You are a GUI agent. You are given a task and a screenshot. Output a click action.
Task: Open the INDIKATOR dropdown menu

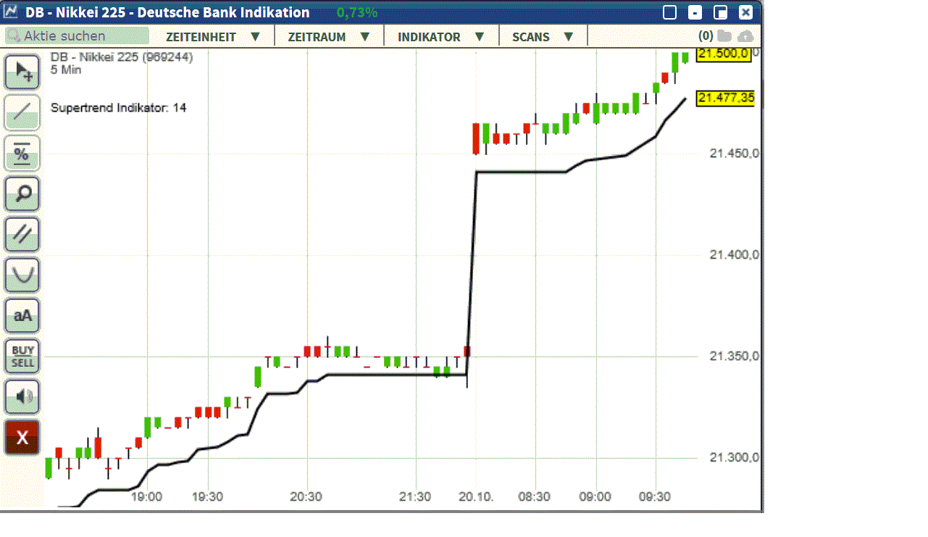[x=441, y=36]
